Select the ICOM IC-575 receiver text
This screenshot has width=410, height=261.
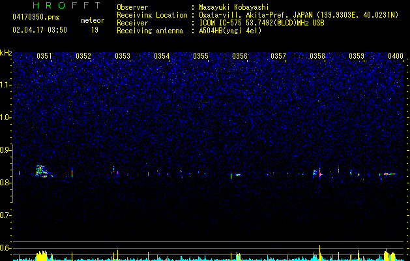(x=261, y=23)
